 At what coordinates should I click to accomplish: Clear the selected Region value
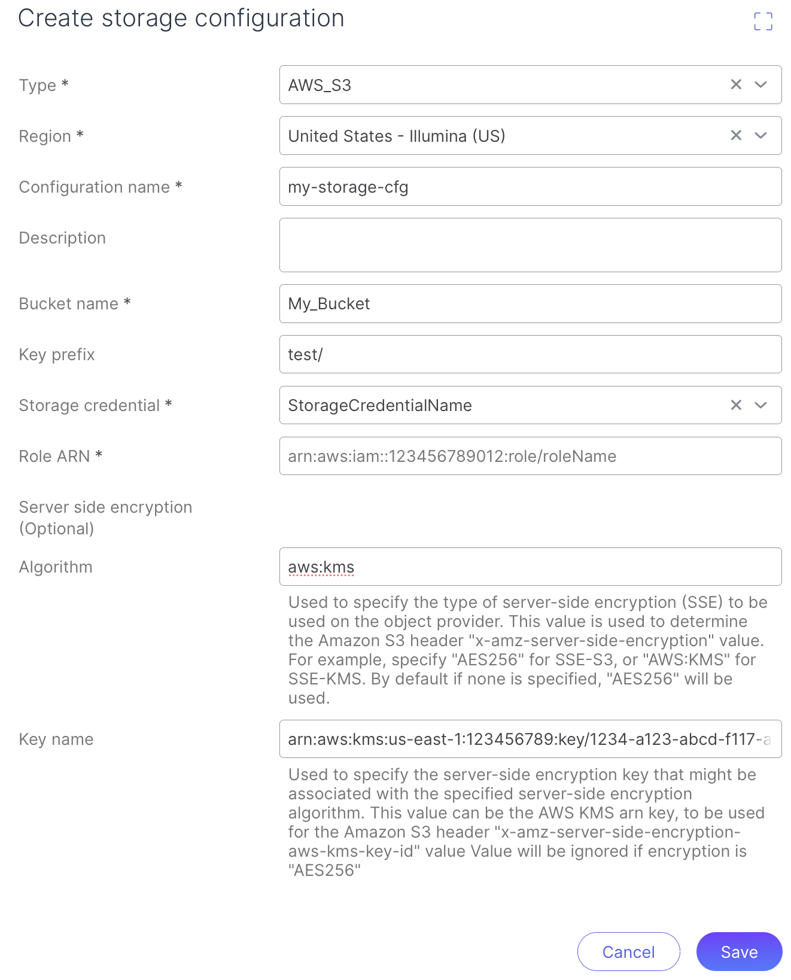(x=736, y=136)
